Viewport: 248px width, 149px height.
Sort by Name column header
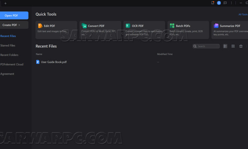pyautogui.click(x=39, y=54)
